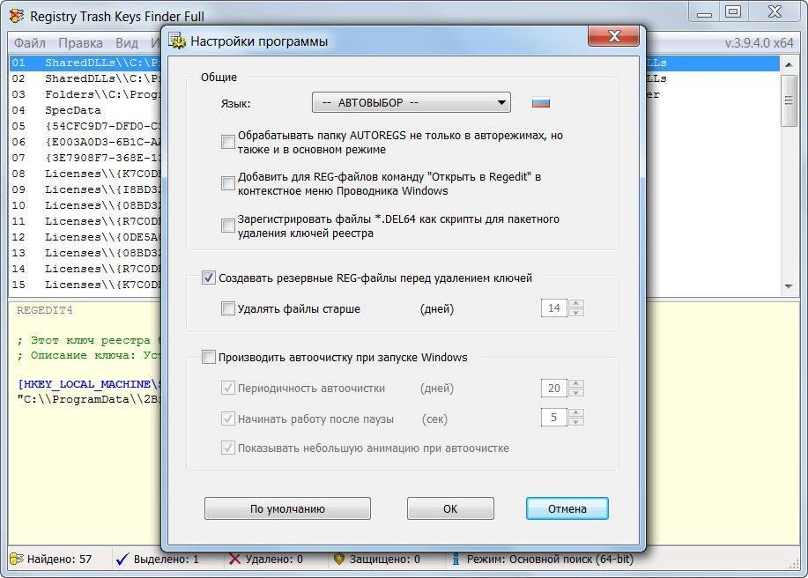Click version label v.3.9.4.0 x64
This screenshot has height=578, width=808.
759,43
